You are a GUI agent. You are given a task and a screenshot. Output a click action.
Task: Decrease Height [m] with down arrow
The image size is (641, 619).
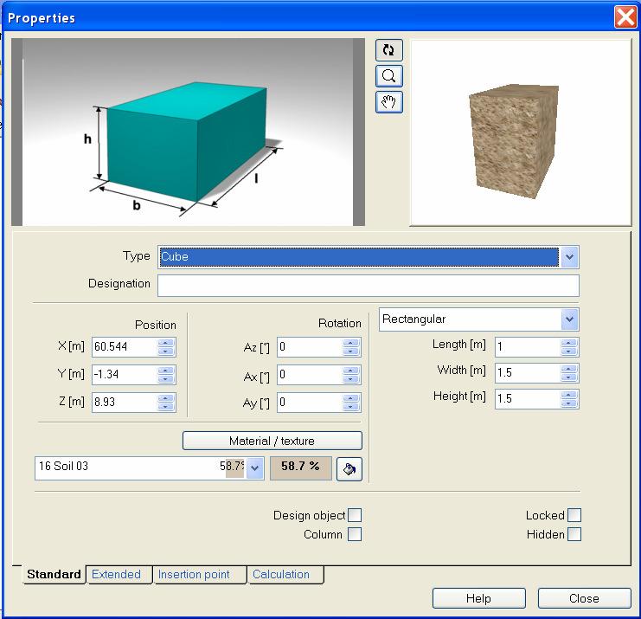tap(569, 403)
